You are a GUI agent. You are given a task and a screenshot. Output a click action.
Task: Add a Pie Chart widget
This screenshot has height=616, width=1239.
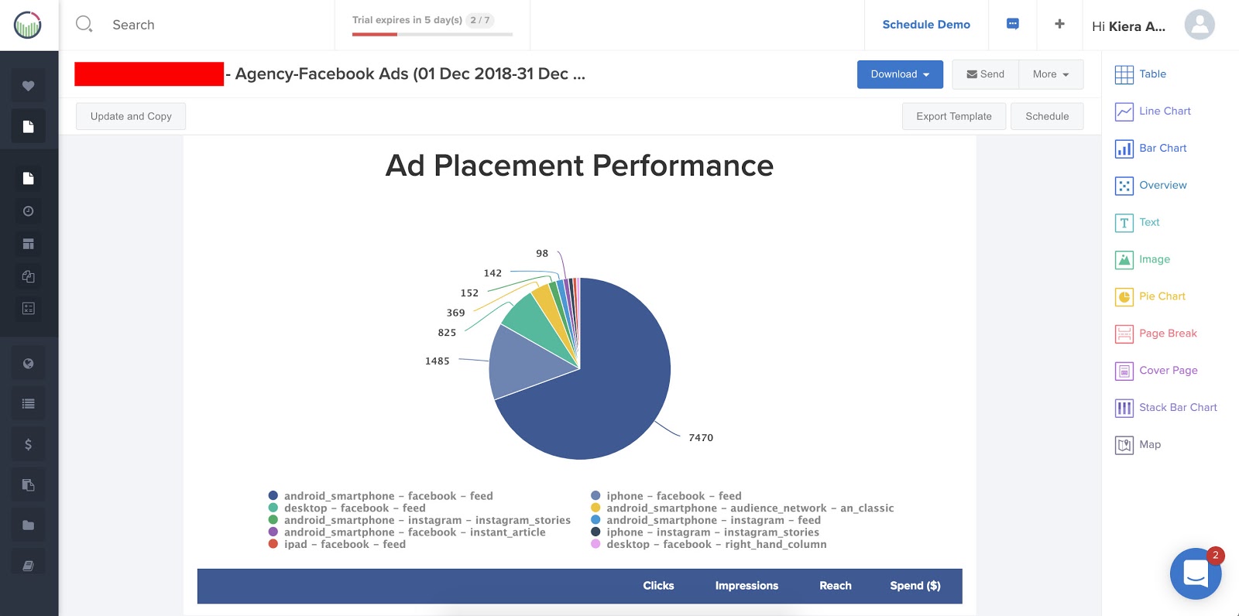point(1150,296)
